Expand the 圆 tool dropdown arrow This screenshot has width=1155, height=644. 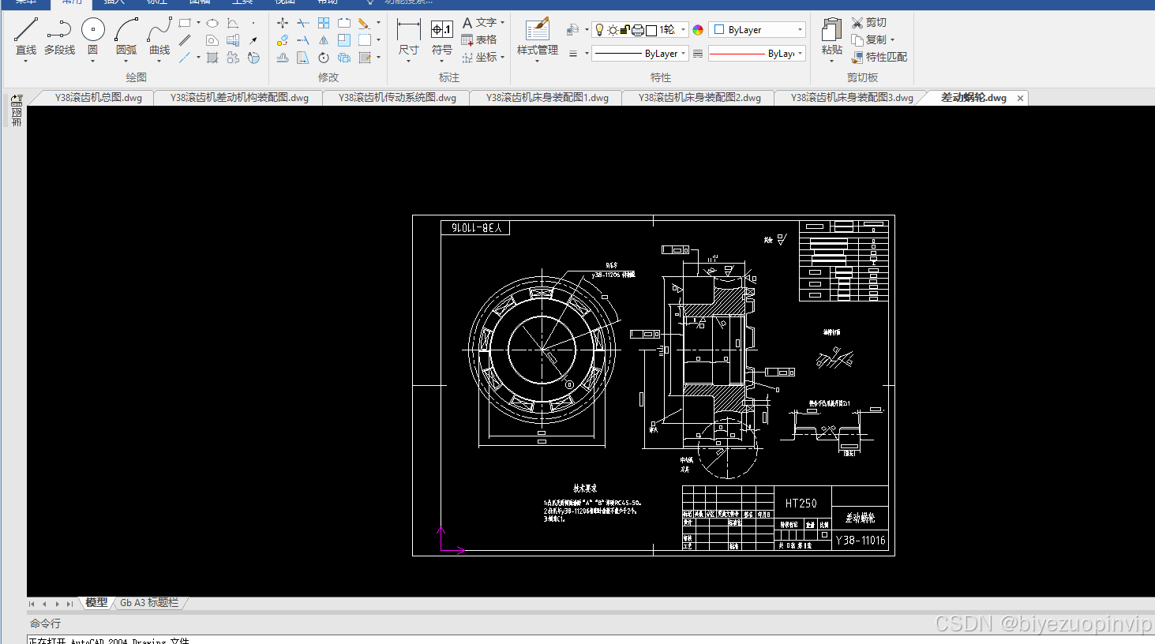click(92, 61)
